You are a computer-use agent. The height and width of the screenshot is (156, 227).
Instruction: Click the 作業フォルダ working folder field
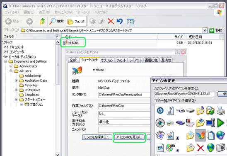[x=124, y=106]
